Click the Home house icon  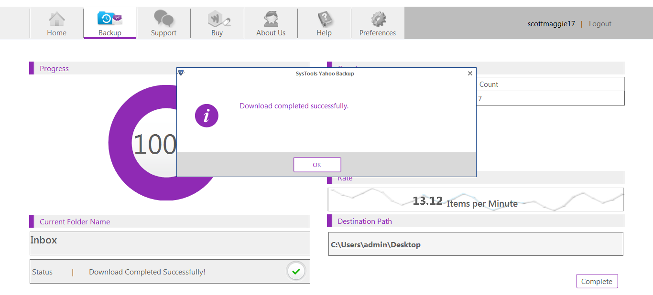click(x=56, y=18)
